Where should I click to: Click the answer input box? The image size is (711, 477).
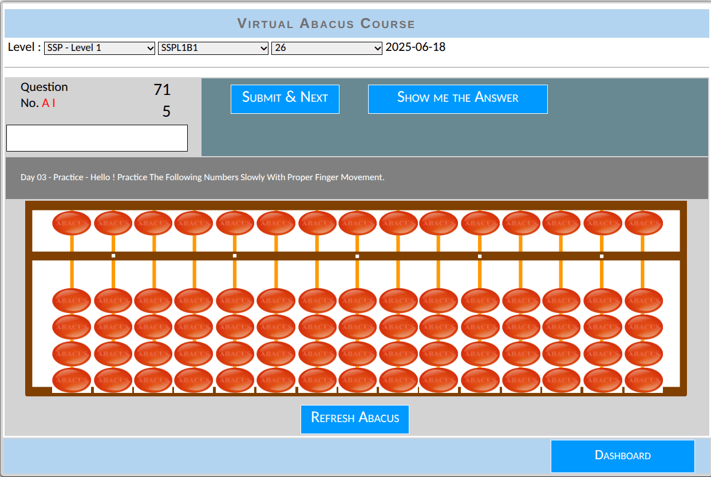(97, 138)
